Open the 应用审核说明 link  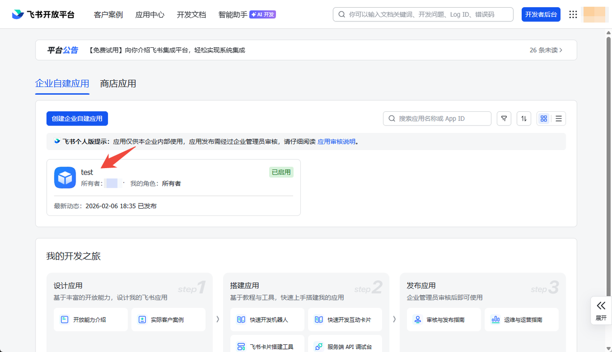click(x=337, y=142)
